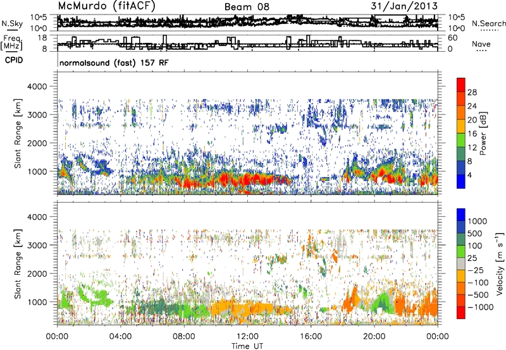This screenshot has width=506, height=350.
Task: Click the 'McMurdo (fitACF)' title text
Action: 106,6
